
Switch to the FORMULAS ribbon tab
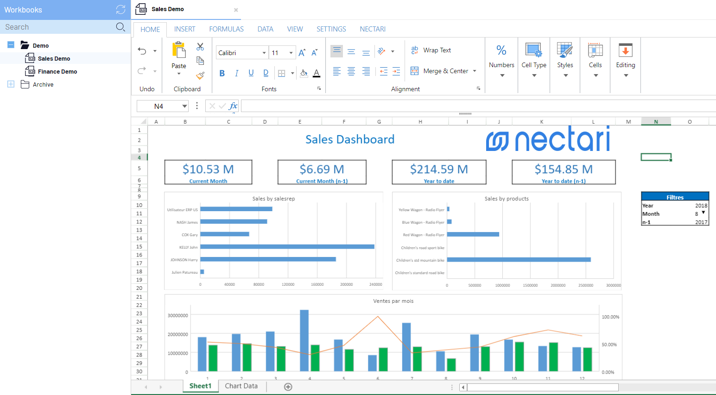[226, 29]
